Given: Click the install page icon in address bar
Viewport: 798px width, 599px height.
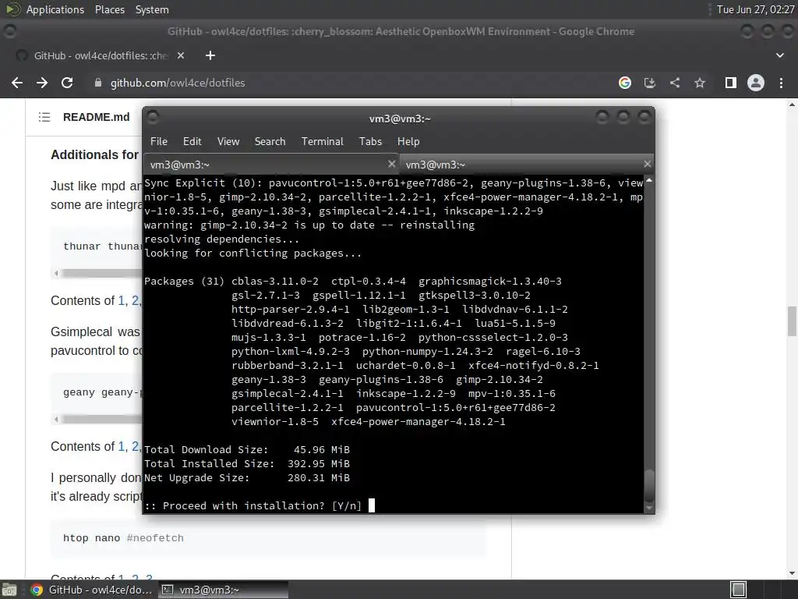Looking at the screenshot, I should pyautogui.click(x=650, y=83).
